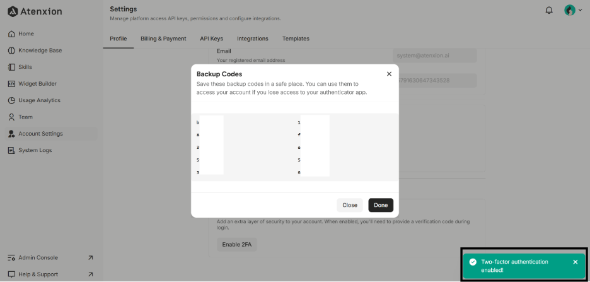Open the notifications bell
The width and height of the screenshot is (590, 282).
pyautogui.click(x=549, y=10)
